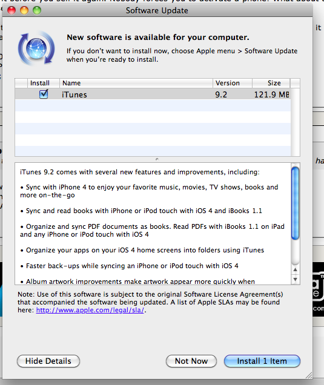The height and width of the screenshot is (385, 324).
Task: Click the description scroll down arrow
Action: 296,280
